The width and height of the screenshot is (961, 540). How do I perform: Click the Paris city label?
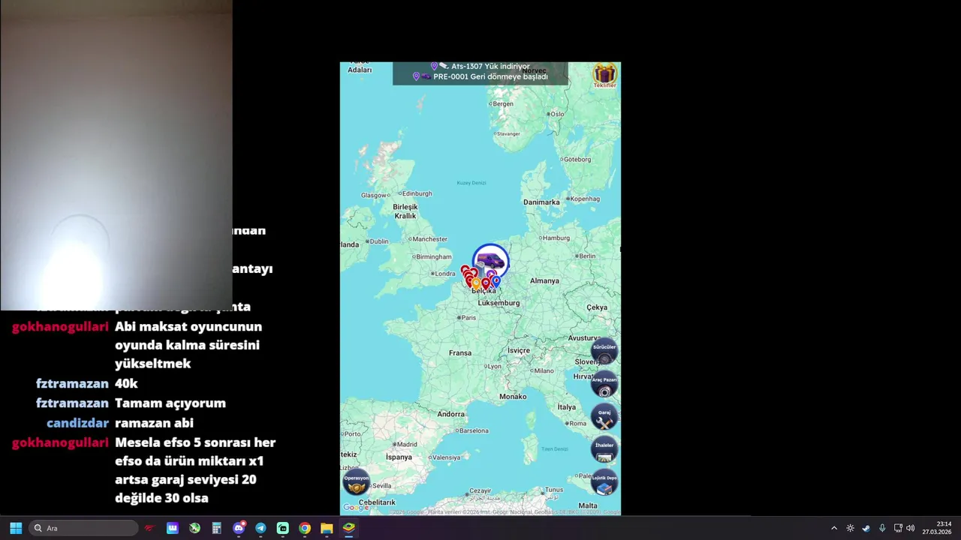click(468, 317)
